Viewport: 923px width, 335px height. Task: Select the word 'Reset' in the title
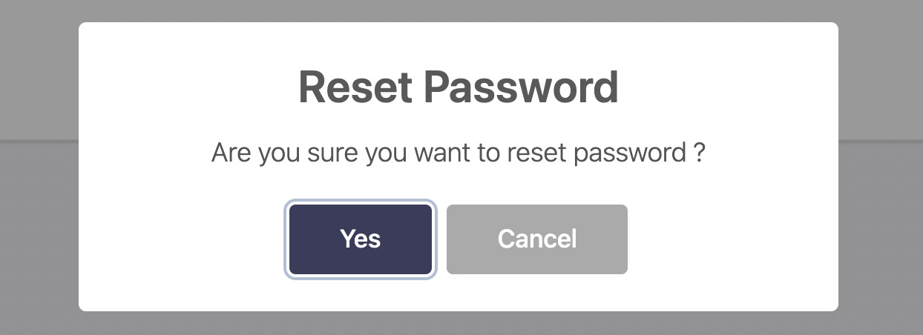click(355, 87)
